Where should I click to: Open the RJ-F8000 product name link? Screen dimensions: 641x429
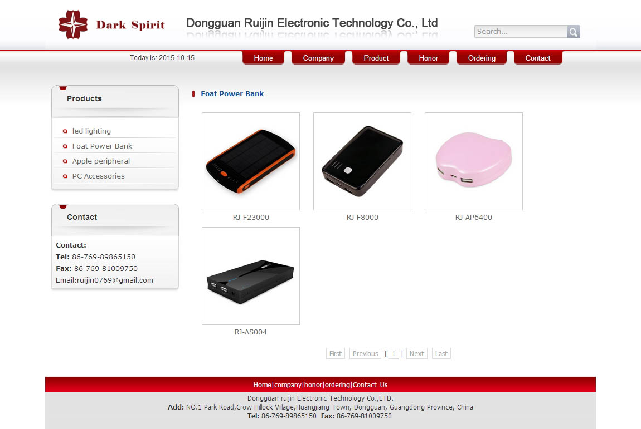click(x=362, y=218)
